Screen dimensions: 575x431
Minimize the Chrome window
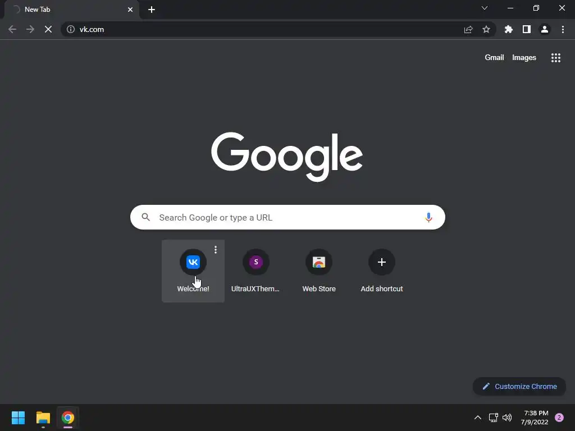[x=510, y=8]
